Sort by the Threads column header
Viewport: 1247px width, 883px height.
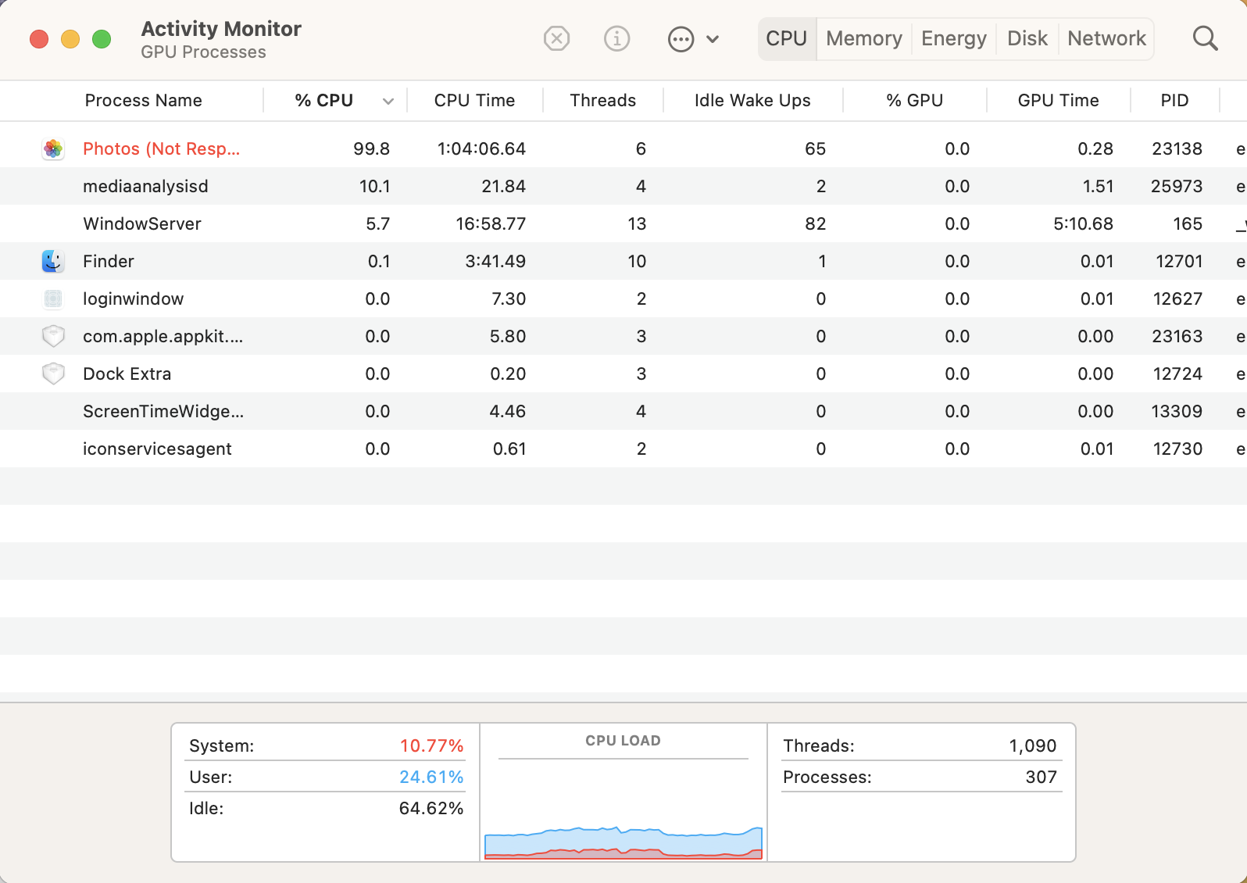[602, 100]
